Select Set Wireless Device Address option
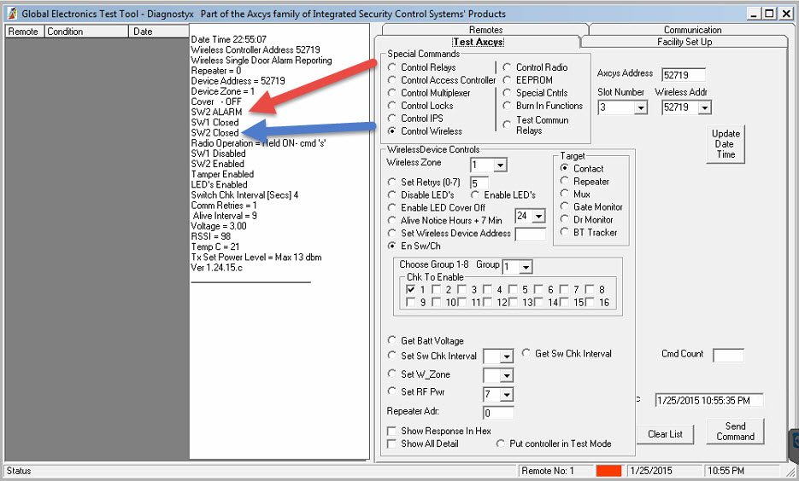799x481 pixels. pos(392,232)
